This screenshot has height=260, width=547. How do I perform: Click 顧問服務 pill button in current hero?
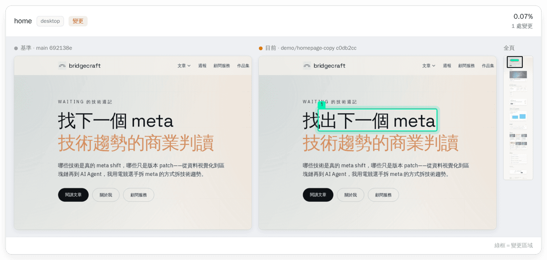[x=383, y=195]
